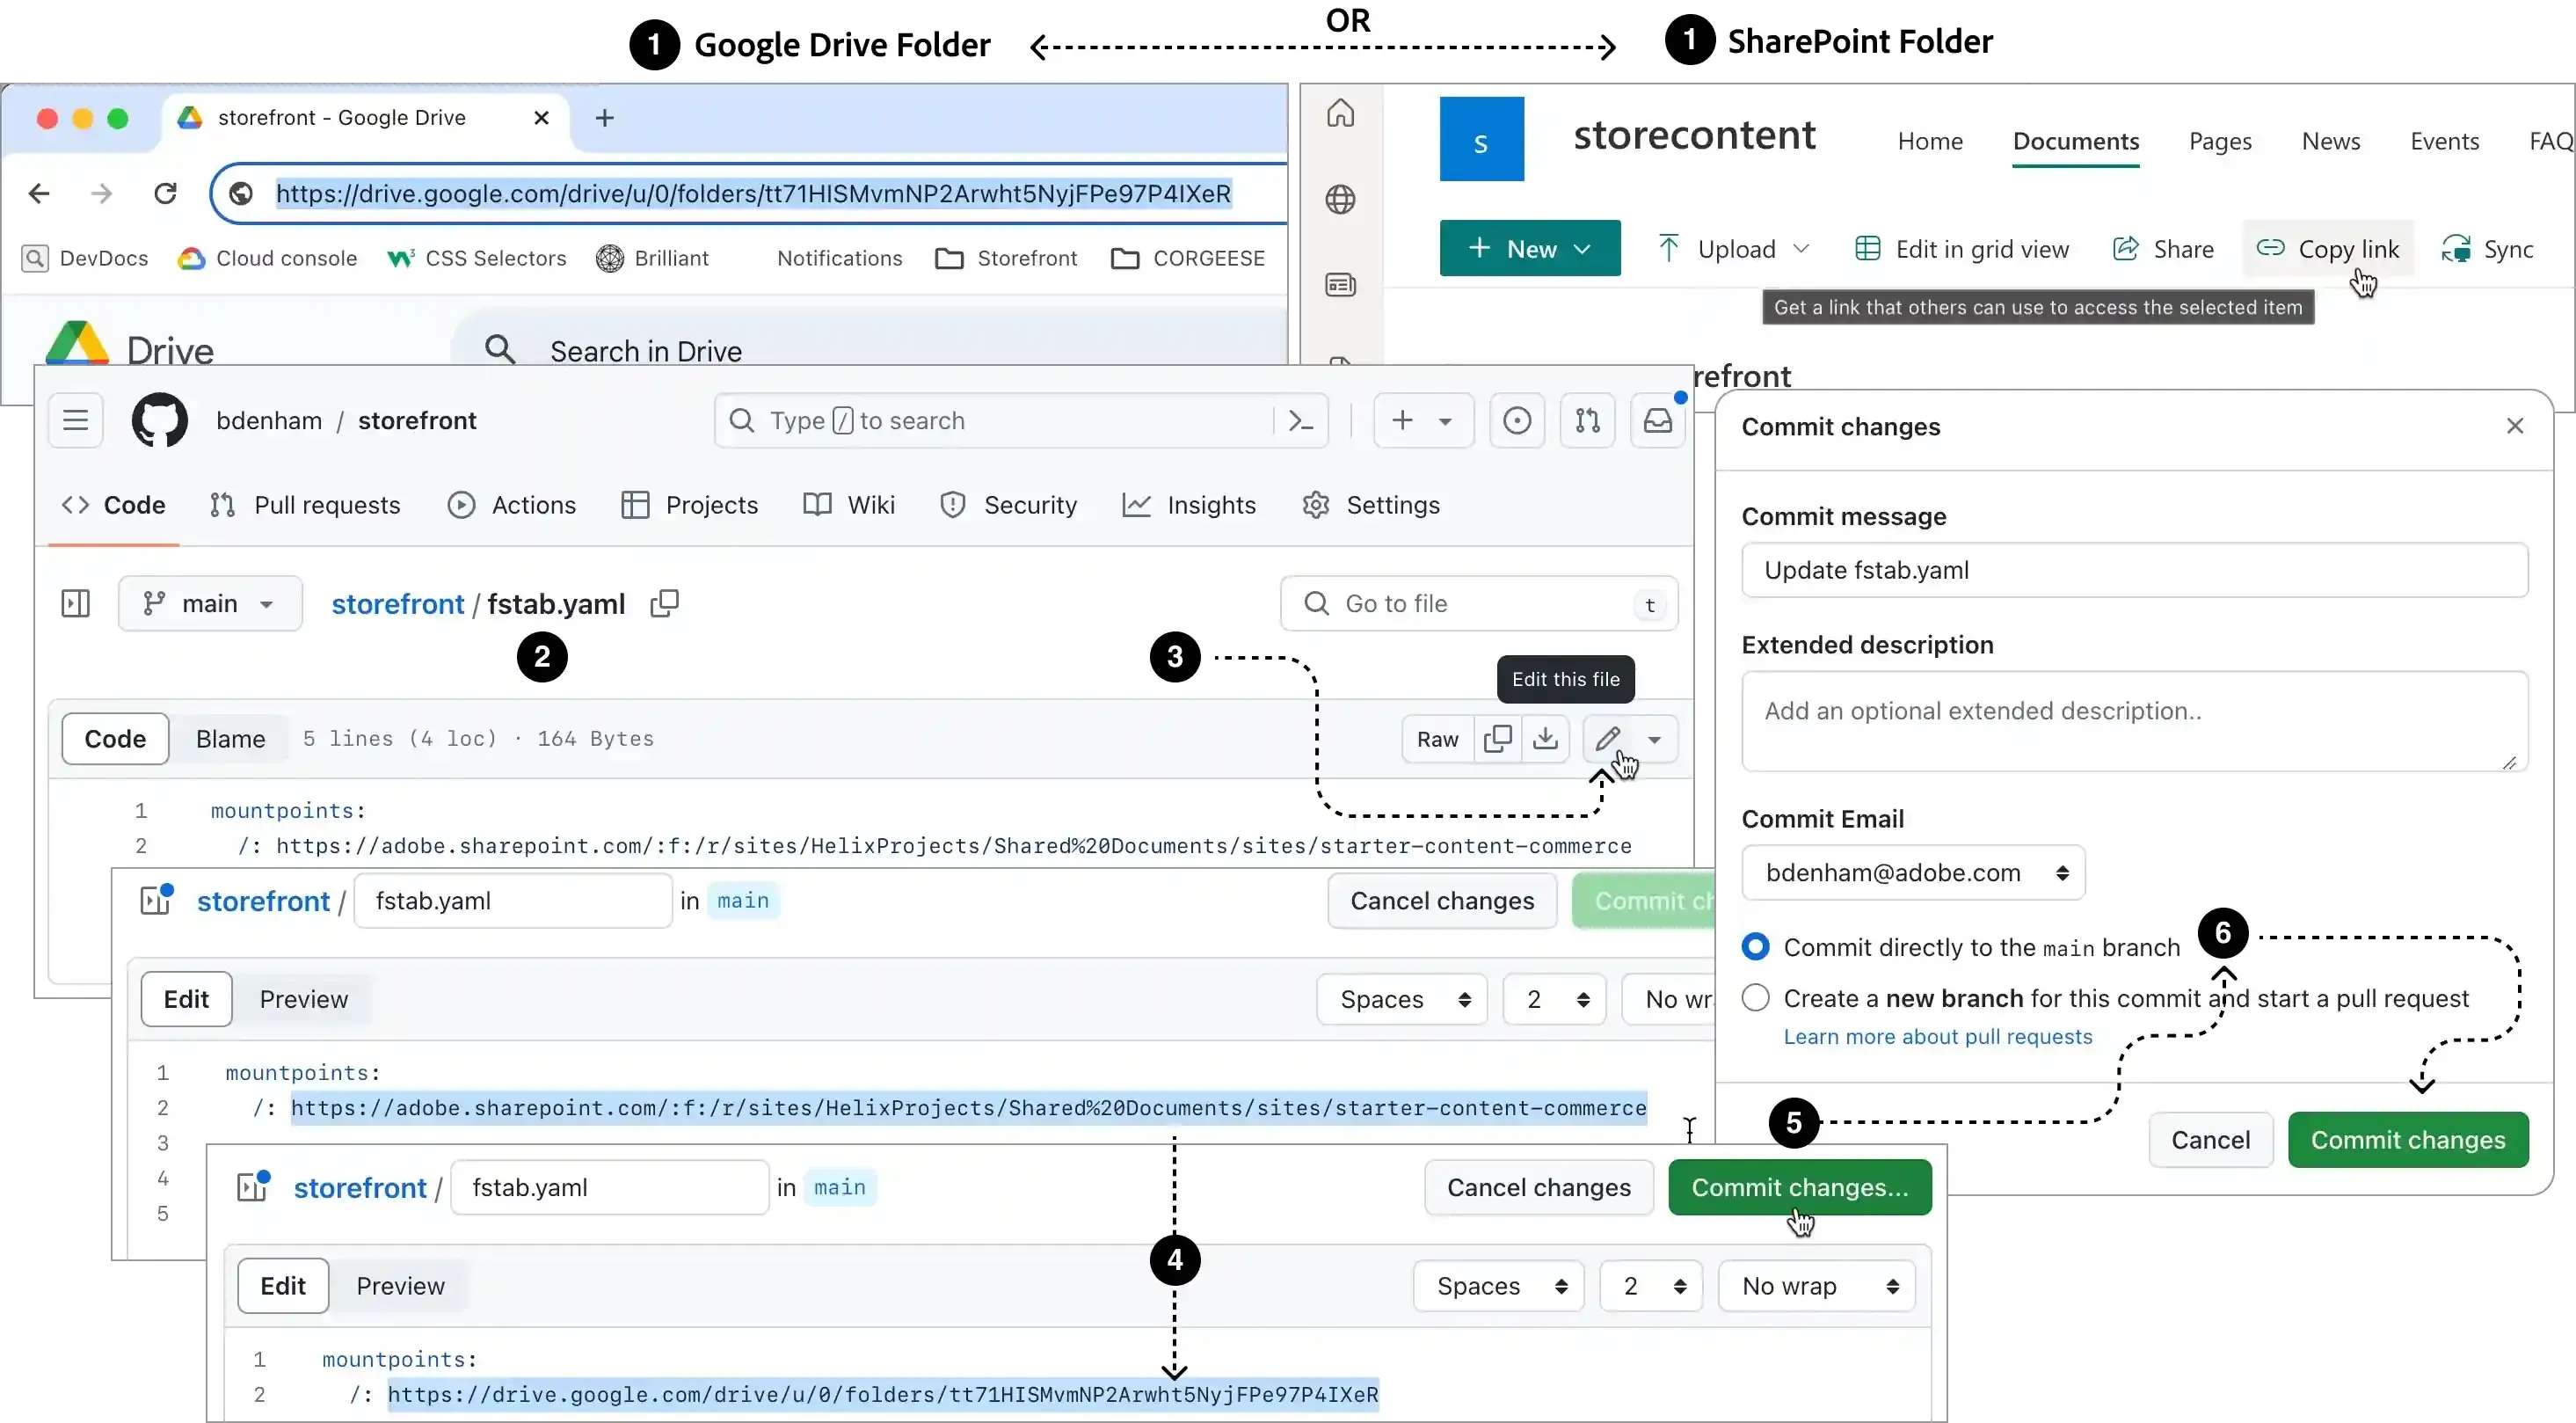Viewport: 2576px width, 1423px height.
Task: Open the SharePoint News tab
Action: (x=2330, y=141)
